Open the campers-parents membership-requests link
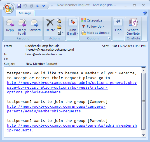Screen dimensions: 150x142 (56, 109)
